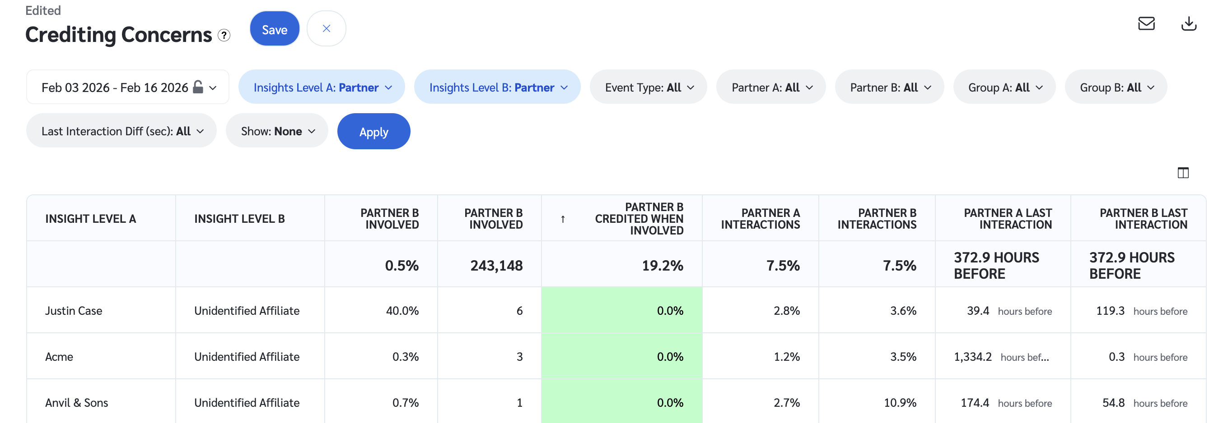Open the Partner A filter

tap(770, 87)
